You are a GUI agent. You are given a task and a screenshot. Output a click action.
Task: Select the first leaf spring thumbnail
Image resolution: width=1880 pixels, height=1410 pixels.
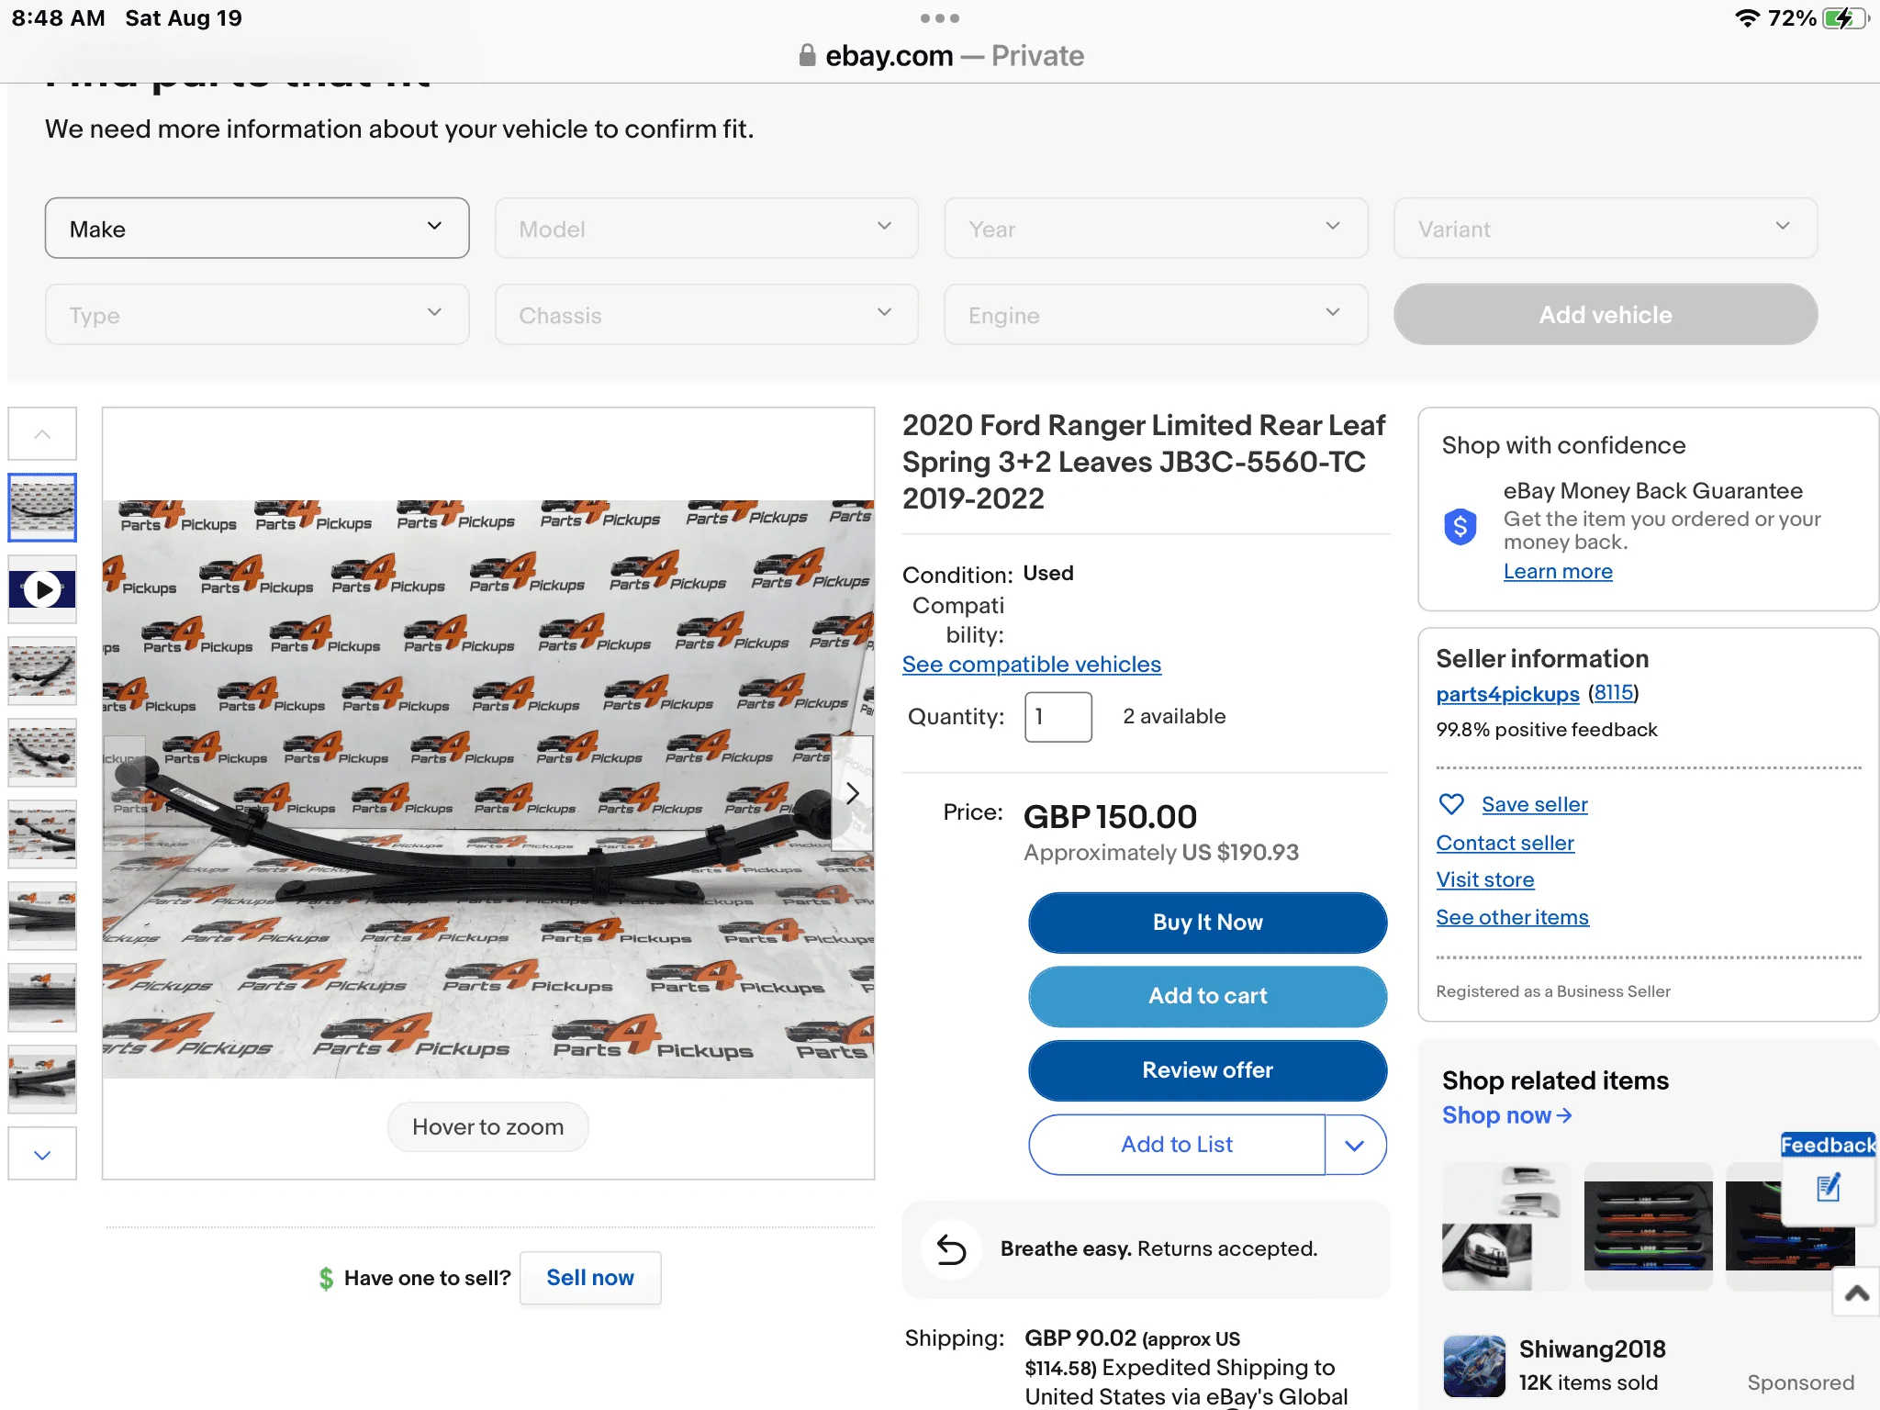click(x=42, y=508)
